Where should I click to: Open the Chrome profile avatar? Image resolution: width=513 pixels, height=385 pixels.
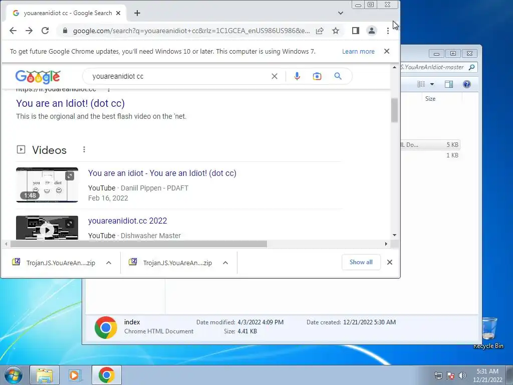pyautogui.click(x=372, y=31)
